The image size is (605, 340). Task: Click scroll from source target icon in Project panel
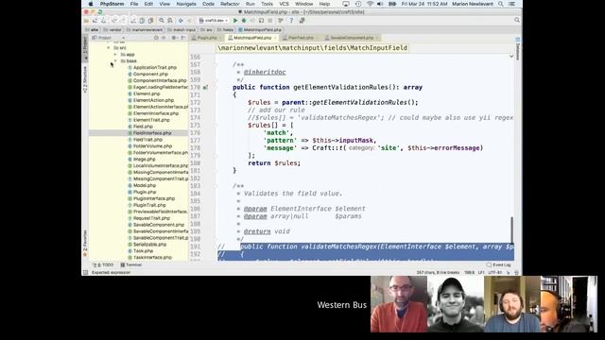(156, 38)
